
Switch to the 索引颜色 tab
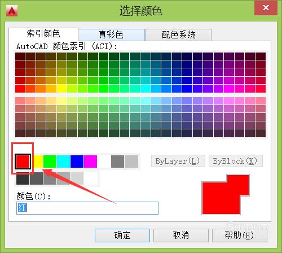[43, 34]
